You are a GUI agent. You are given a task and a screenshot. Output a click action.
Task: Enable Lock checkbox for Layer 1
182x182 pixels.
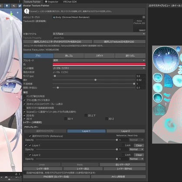pyautogui.click(x=123, y=145)
